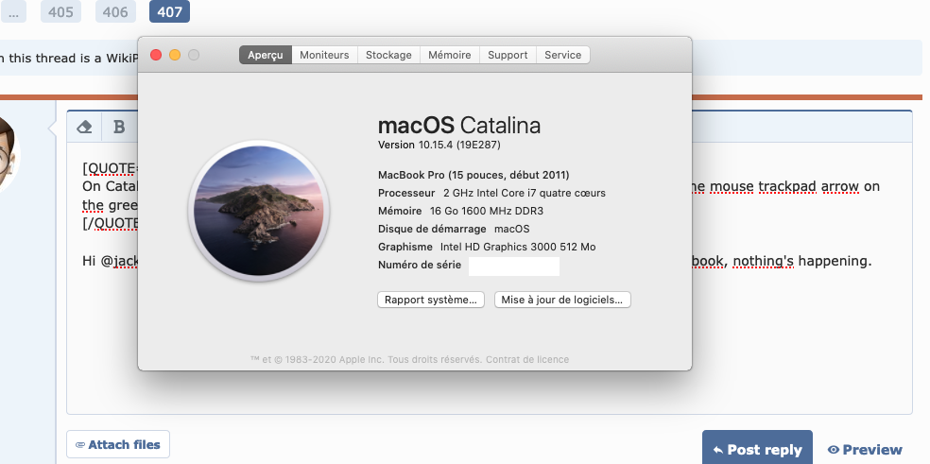The image size is (930, 464).
Task: Click the version 10.15.4 (19E287) text
Action: pos(439,145)
